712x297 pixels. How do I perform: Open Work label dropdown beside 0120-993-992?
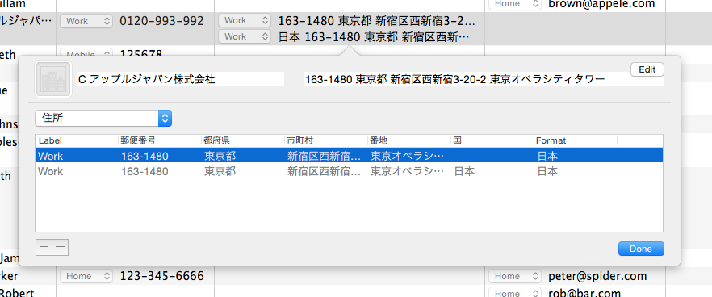coord(86,21)
